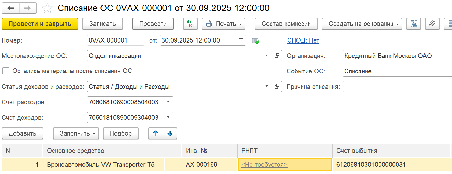Open the Печать menu

(x=223, y=24)
